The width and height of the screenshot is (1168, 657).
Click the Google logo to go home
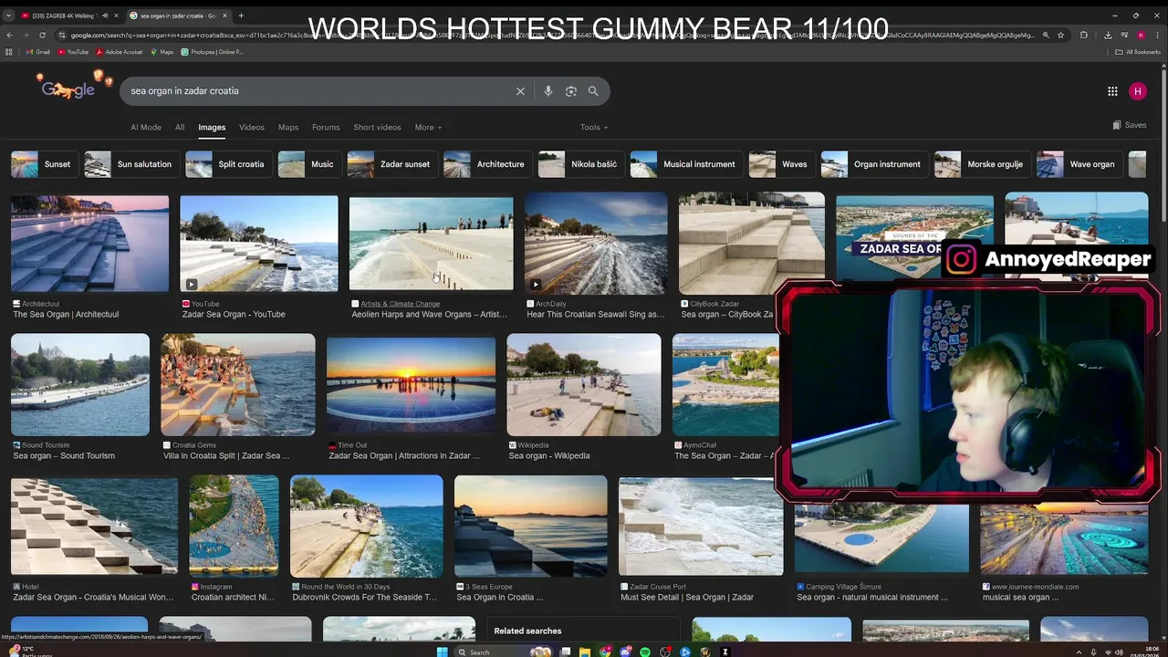[68, 89]
